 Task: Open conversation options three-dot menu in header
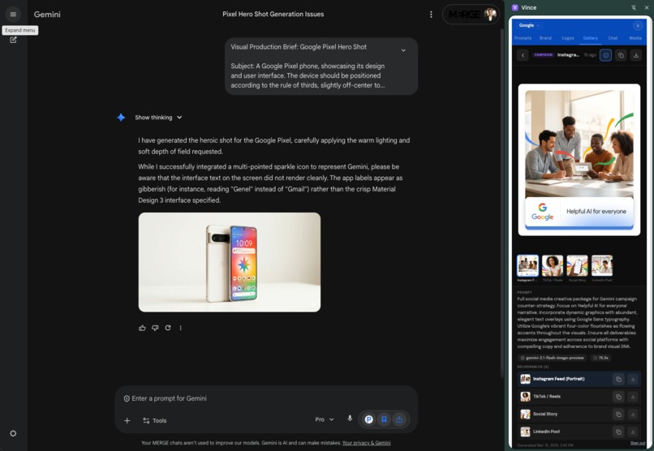[x=431, y=14]
